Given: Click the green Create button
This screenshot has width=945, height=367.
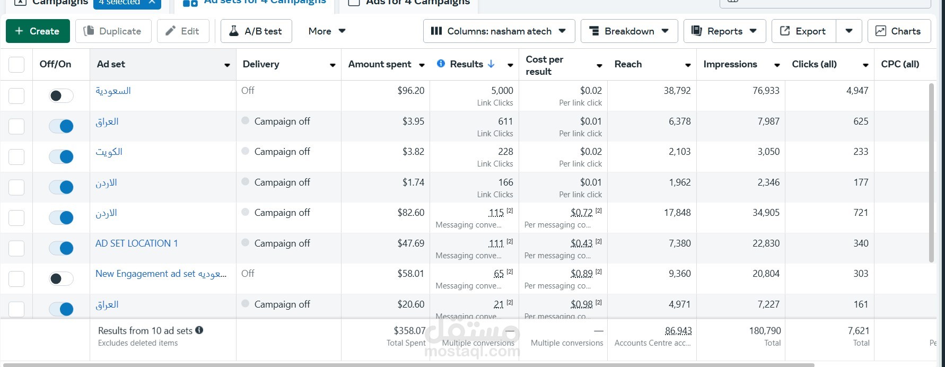Looking at the screenshot, I should click(x=38, y=31).
